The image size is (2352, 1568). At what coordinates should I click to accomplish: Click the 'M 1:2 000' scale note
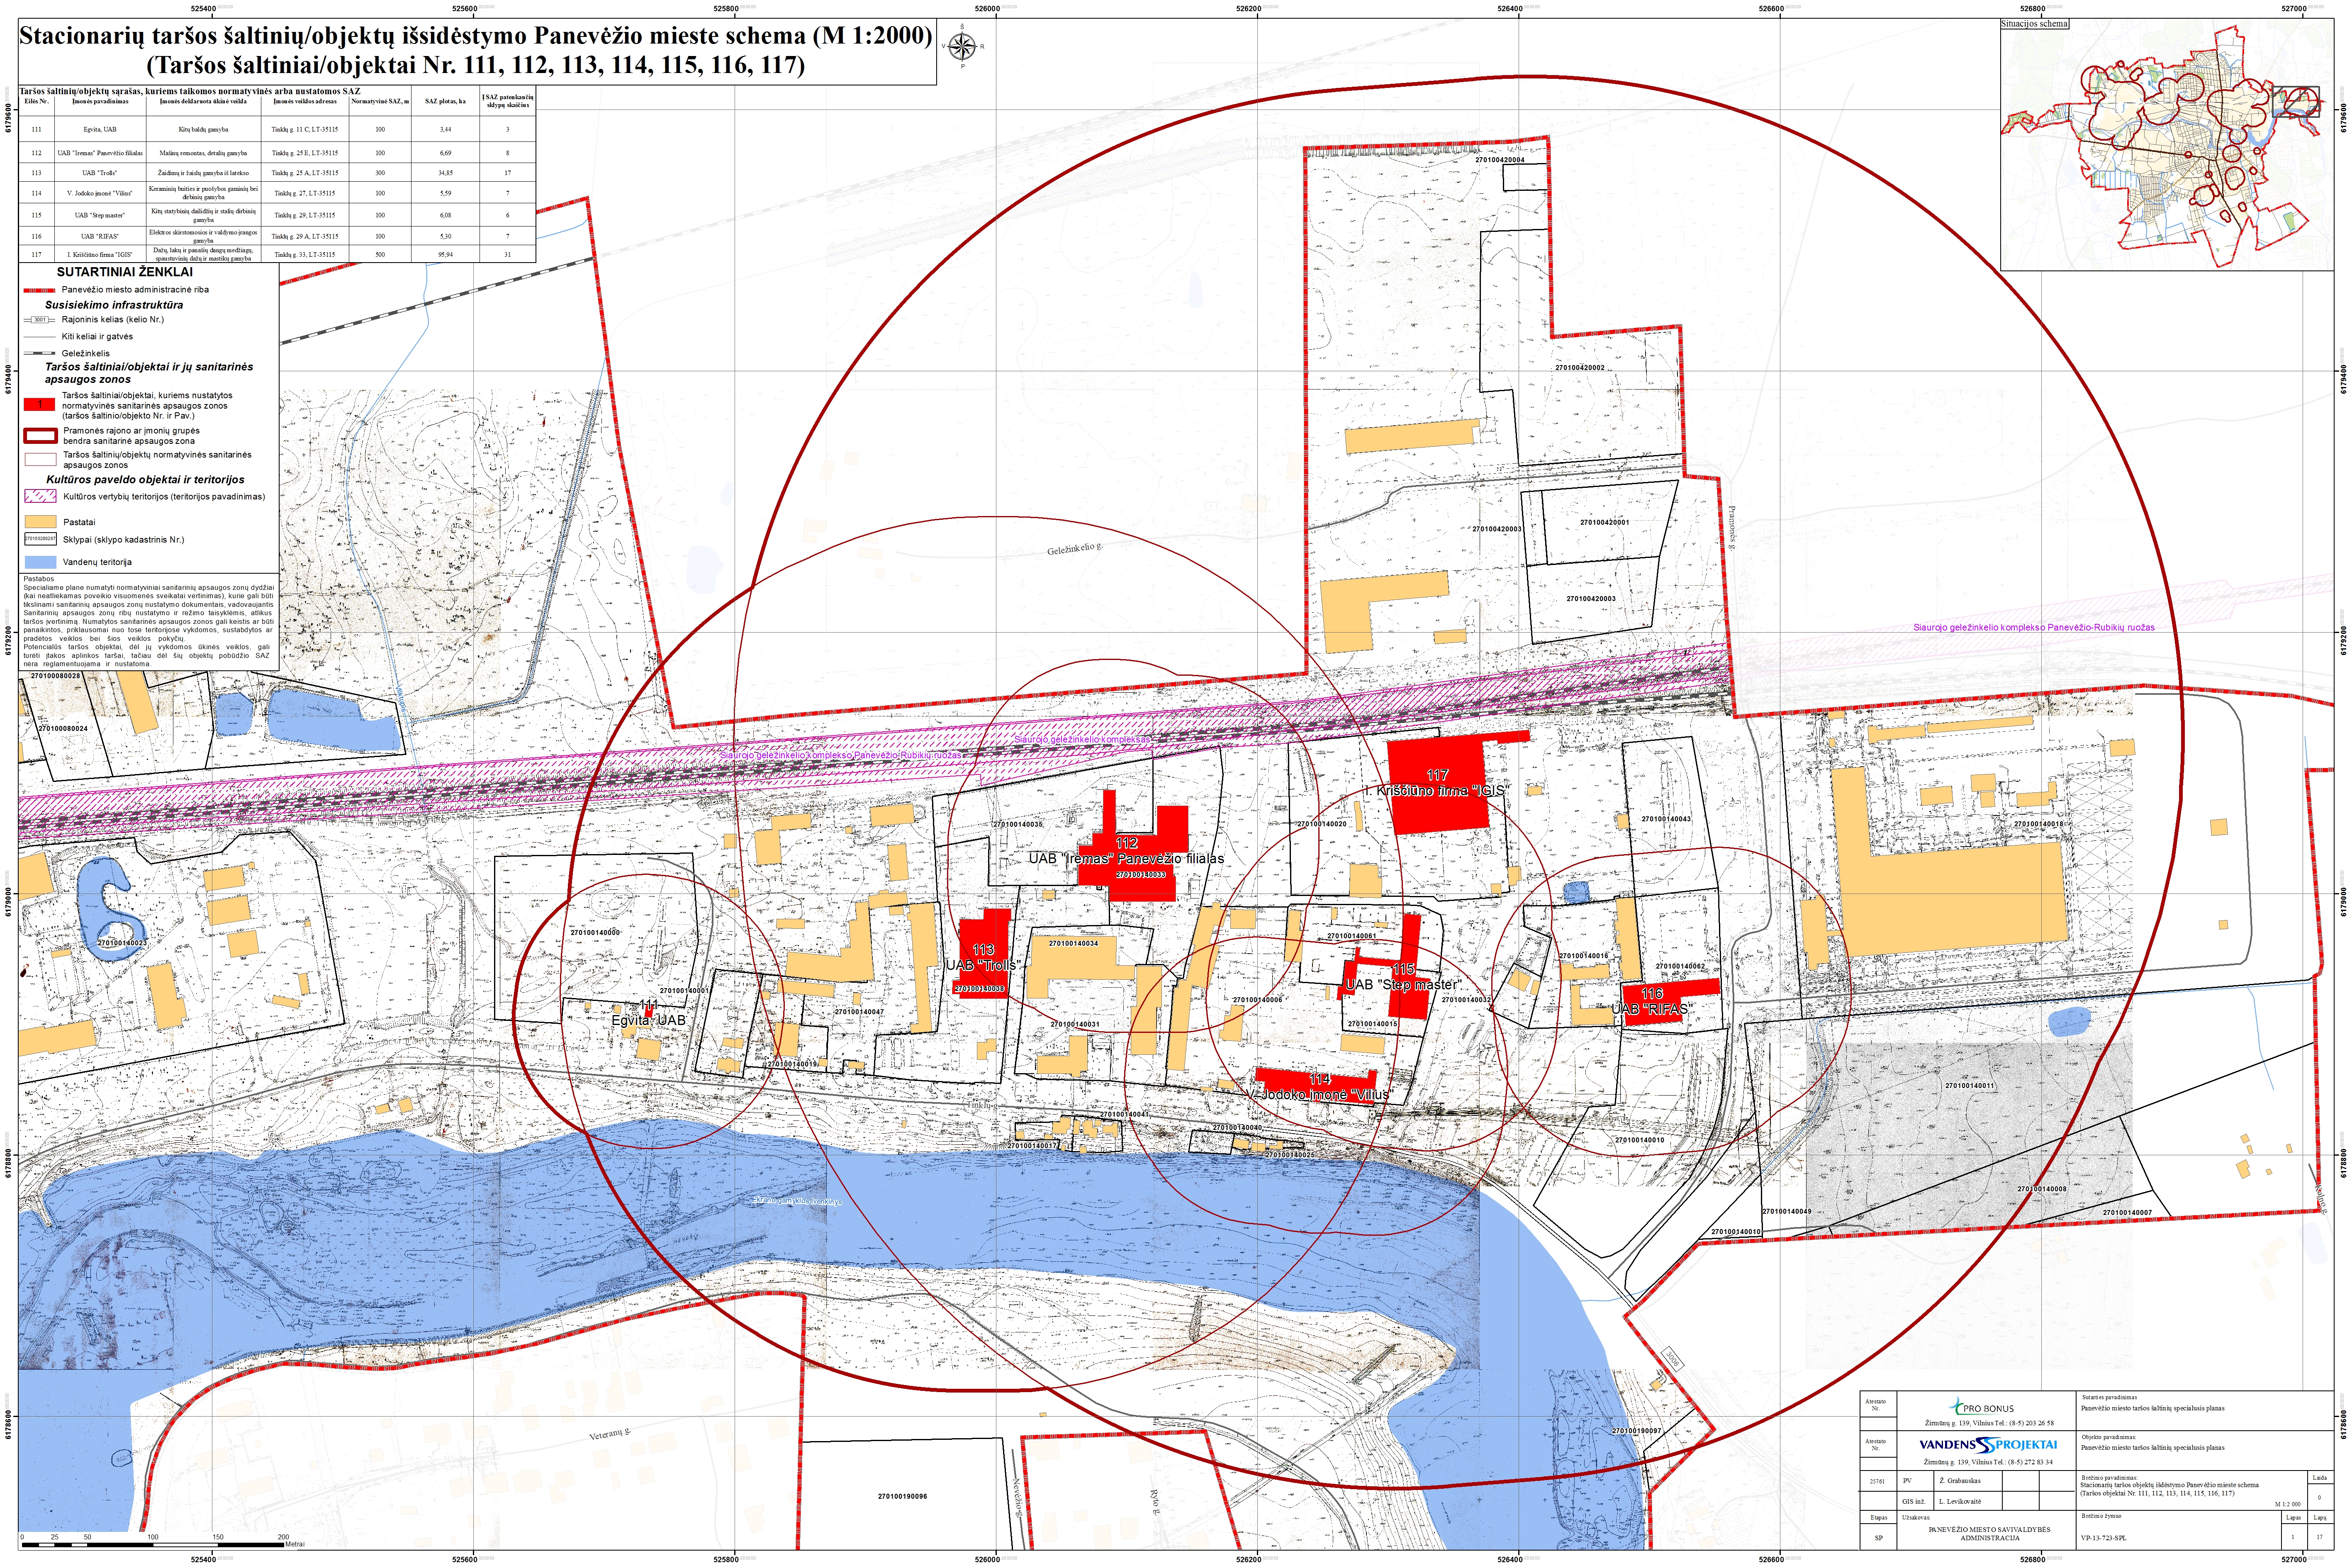click(x=2288, y=1504)
